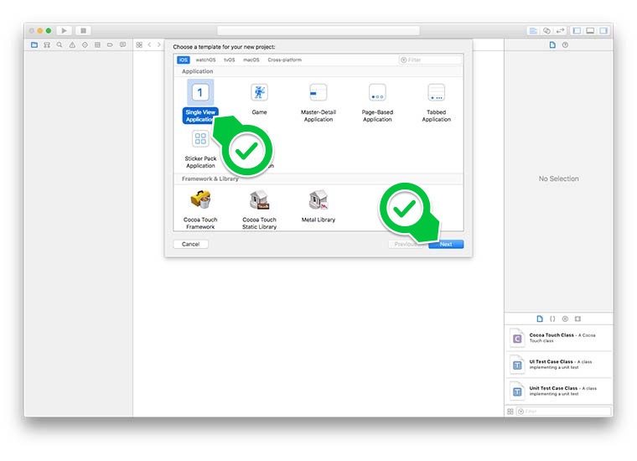Open the Breakpoint navigator icon
The width and height of the screenshot is (637, 461).
pyautogui.click(x=110, y=44)
